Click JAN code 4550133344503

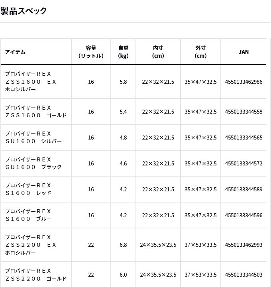244,275
